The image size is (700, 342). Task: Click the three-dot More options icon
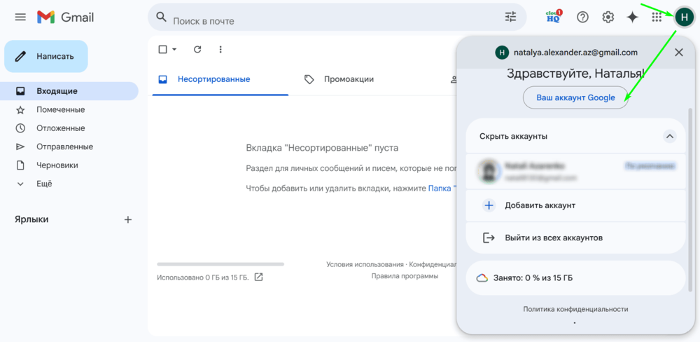coord(220,49)
